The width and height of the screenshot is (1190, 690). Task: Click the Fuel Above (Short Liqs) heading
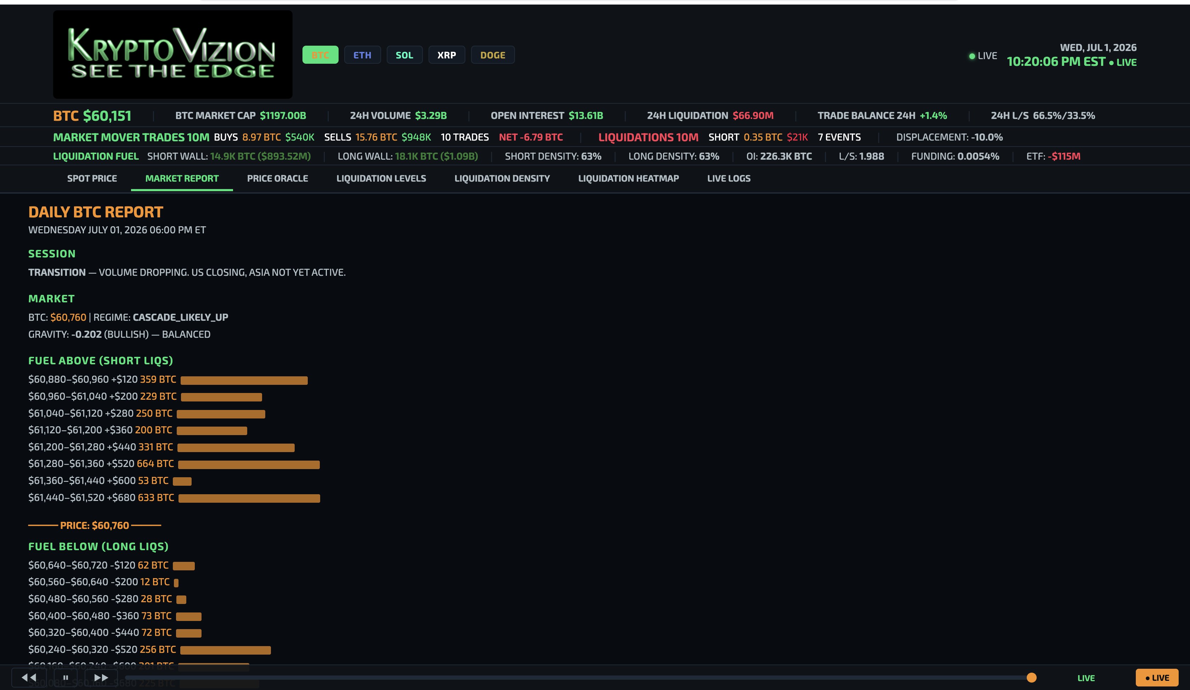coord(101,360)
